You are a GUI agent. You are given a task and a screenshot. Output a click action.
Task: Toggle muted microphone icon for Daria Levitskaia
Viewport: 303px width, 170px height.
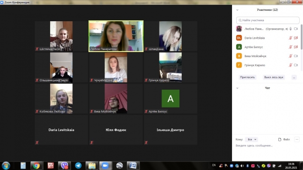tap(290, 38)
